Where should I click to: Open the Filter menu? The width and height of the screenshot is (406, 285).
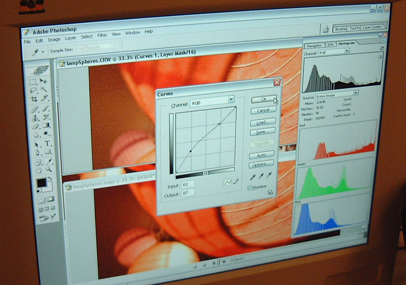coord(102,35)
